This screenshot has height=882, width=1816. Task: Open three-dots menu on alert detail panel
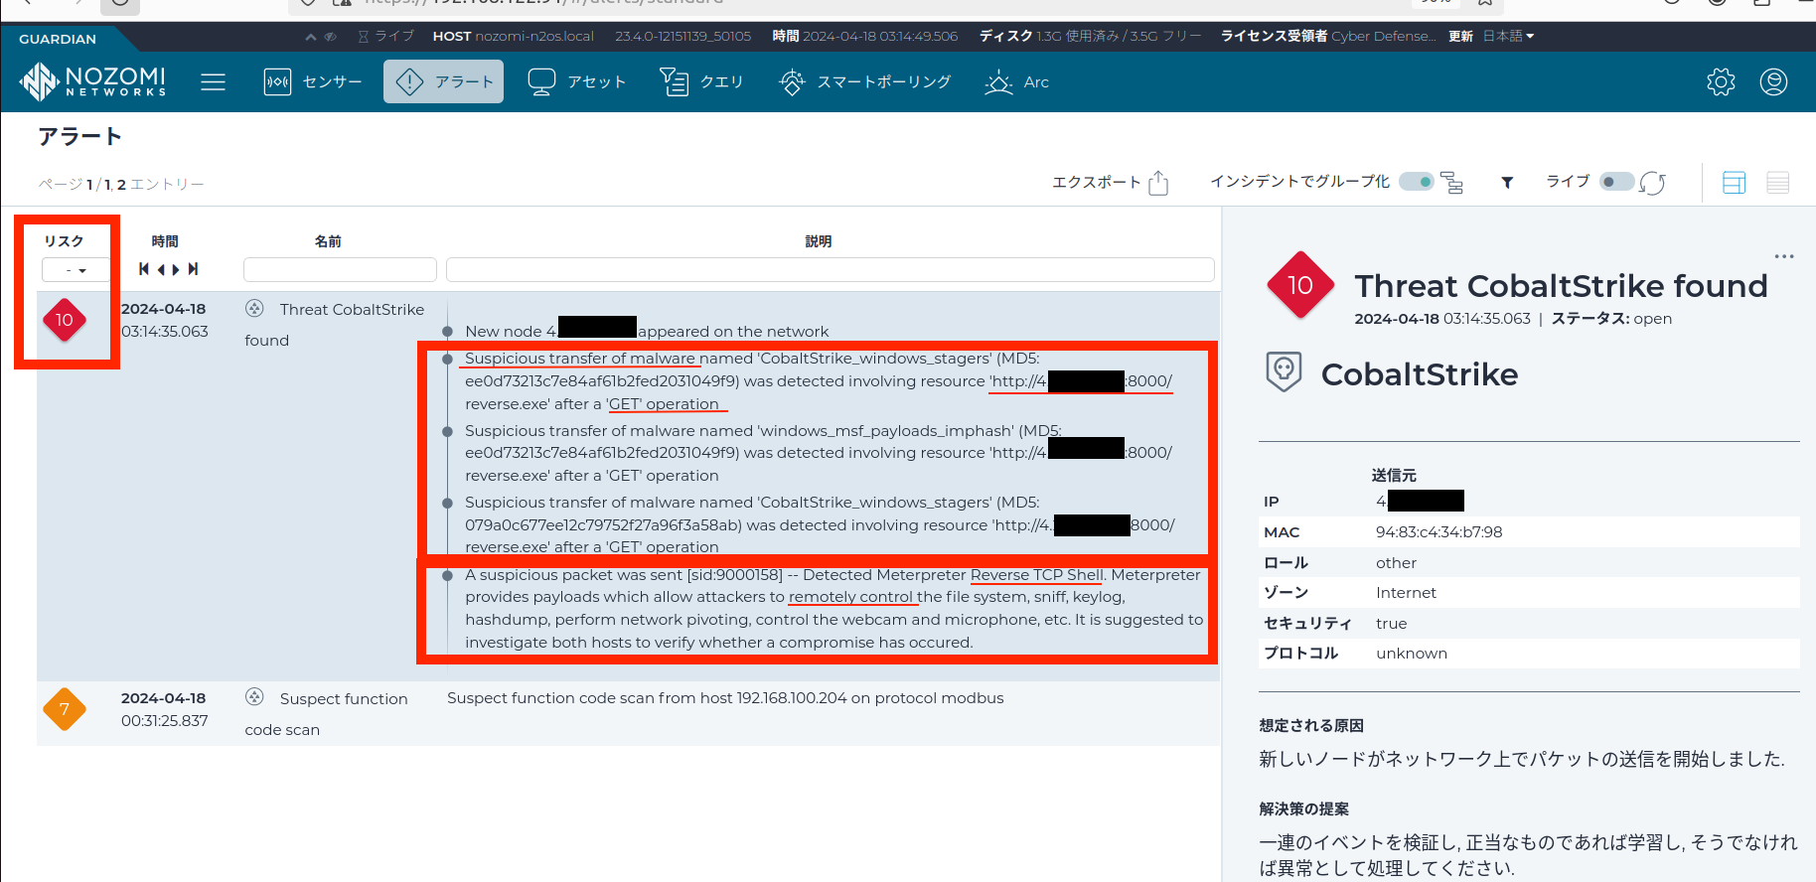pyautogui.click(x=1784, y=256)
